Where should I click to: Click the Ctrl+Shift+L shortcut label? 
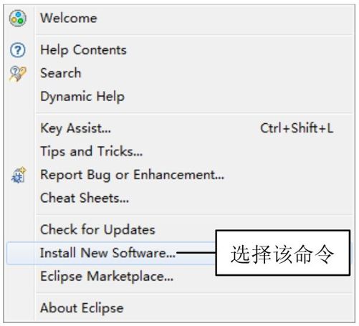[x=297, y=128]
